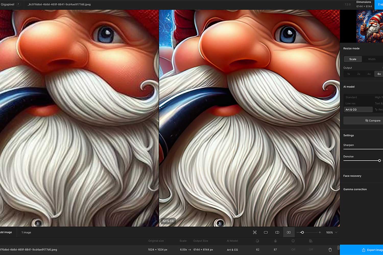Select the Width resize mode

[372, 59]
